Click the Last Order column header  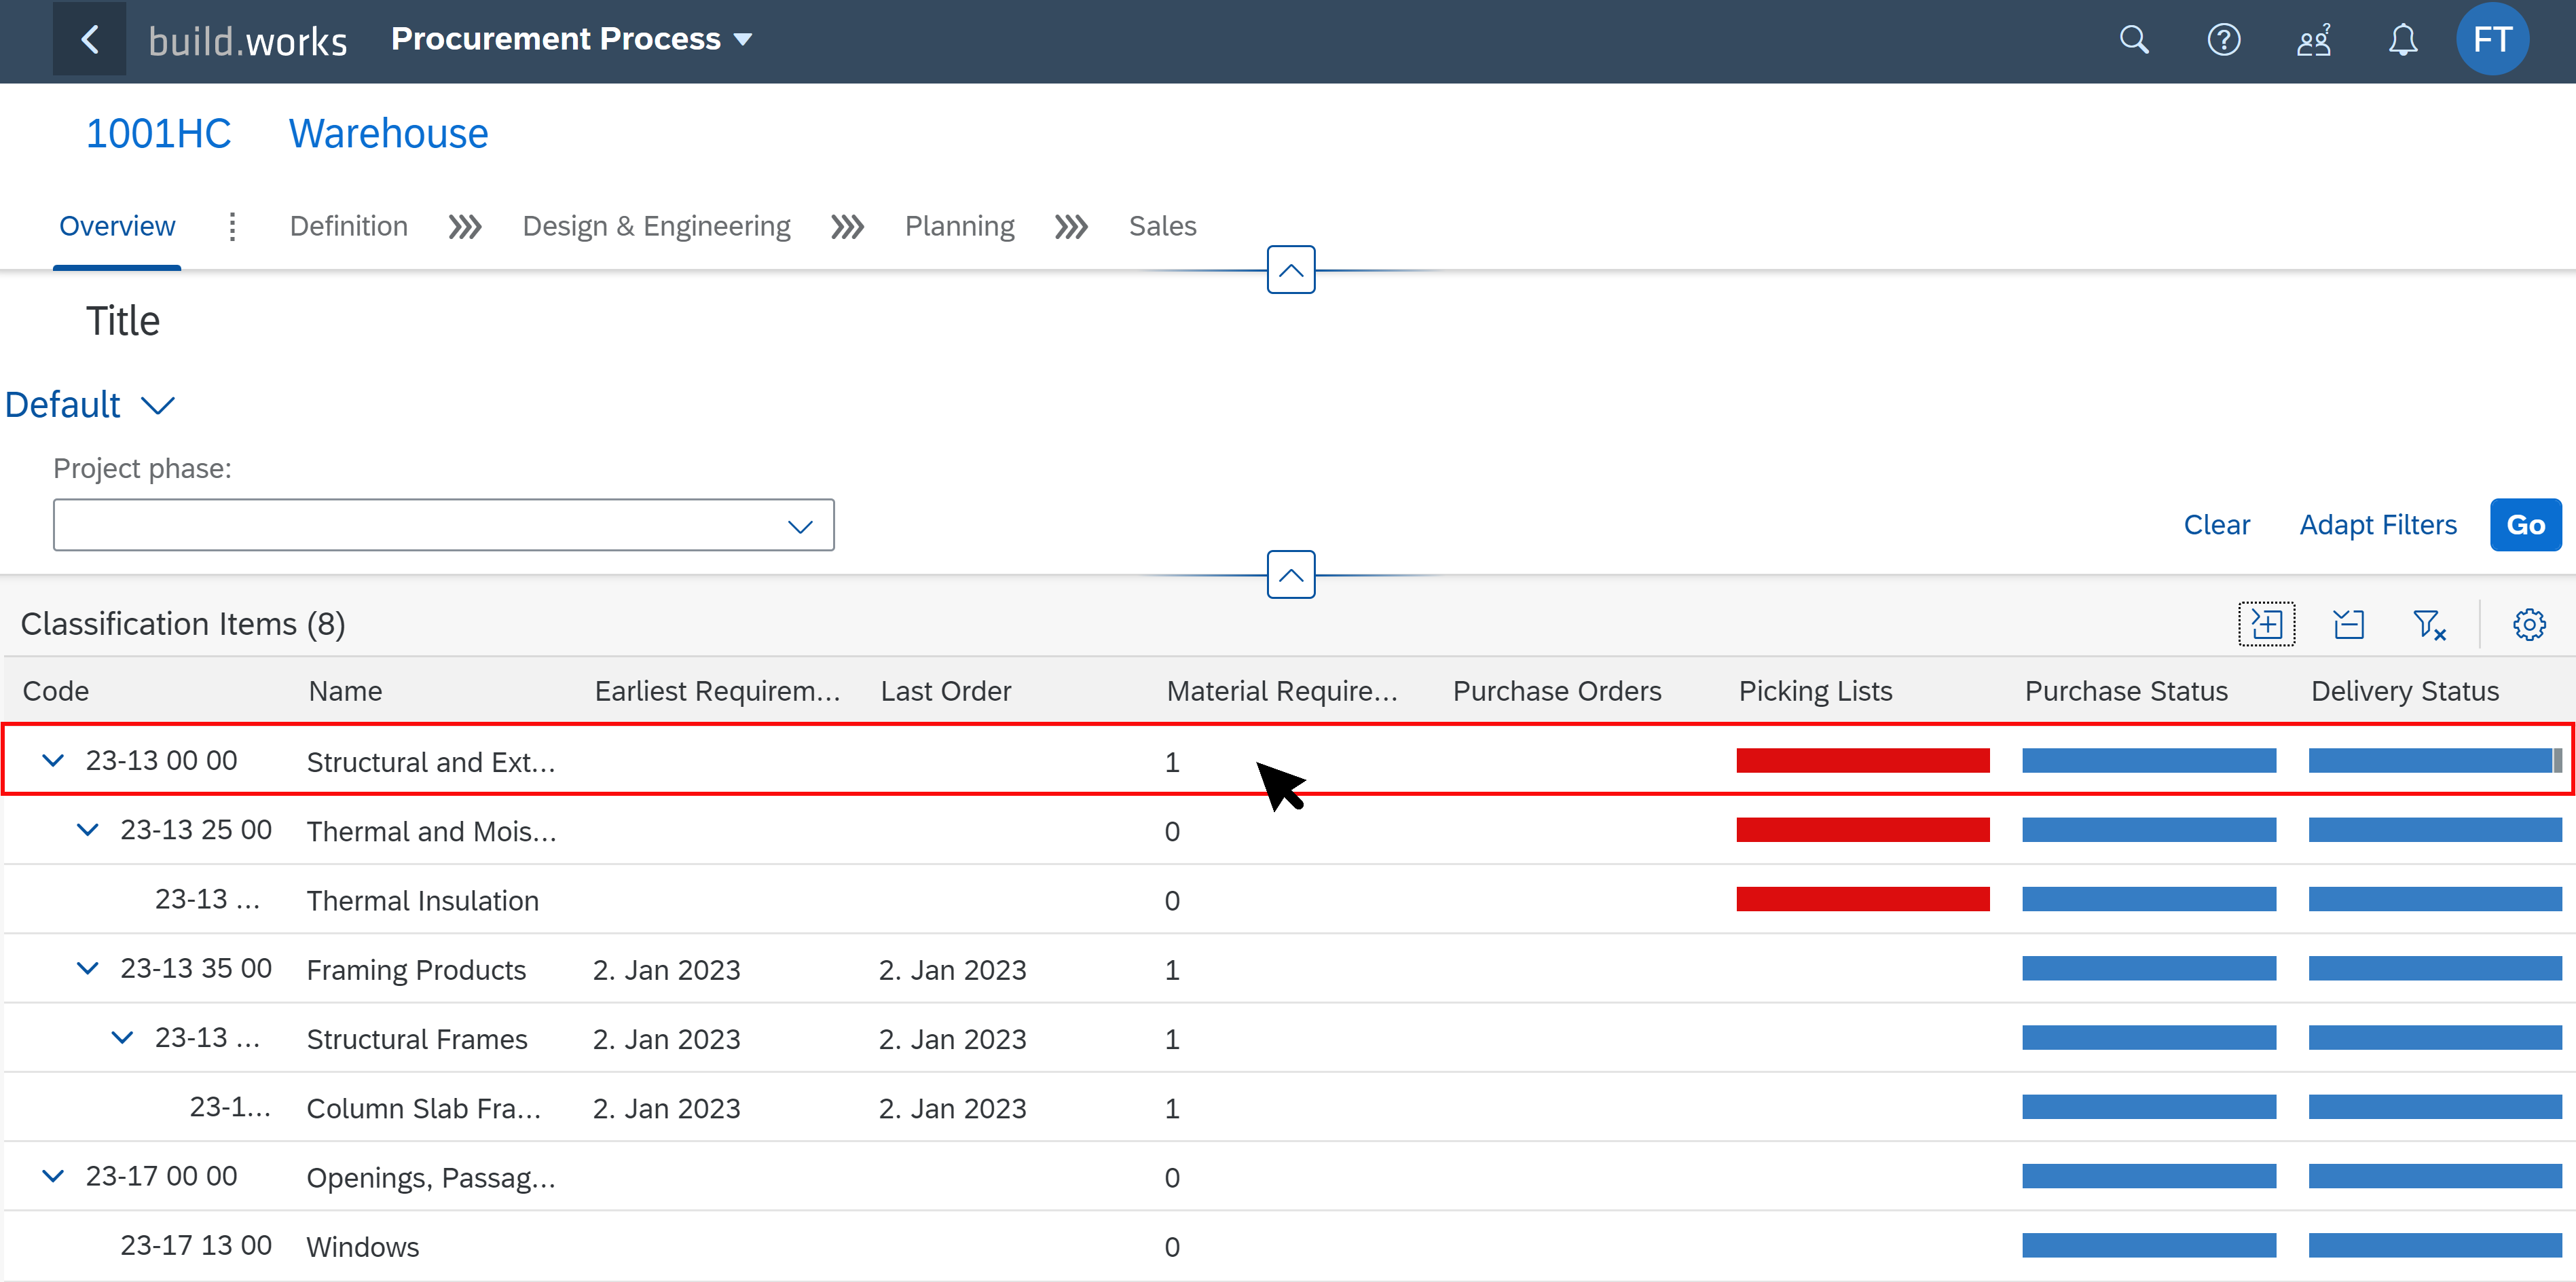(945, 692)
